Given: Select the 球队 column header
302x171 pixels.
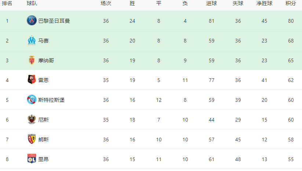Looking at the screenshot, I should pyautogui.click(x=32, y=3).
